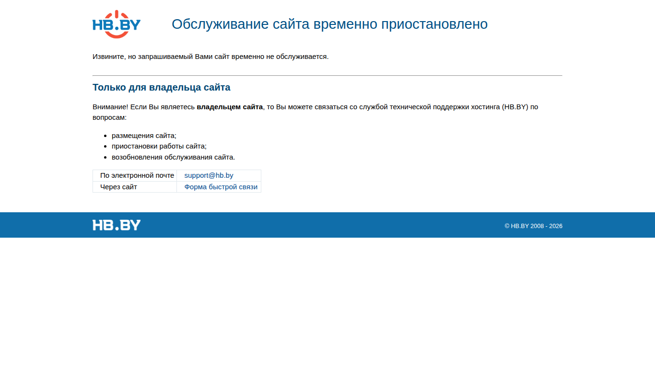Click the По электронной почте table cell
Image resolution: width=655 pixels, height=368 pixels.
(x=135, y=175)
